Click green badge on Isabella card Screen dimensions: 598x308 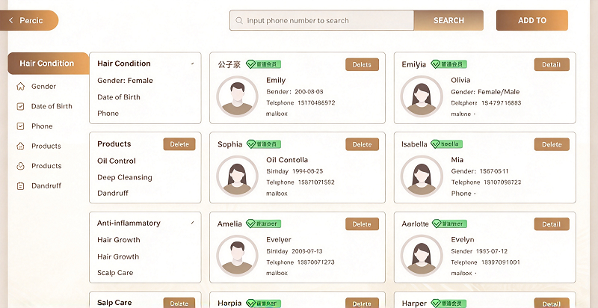point(446,144)
